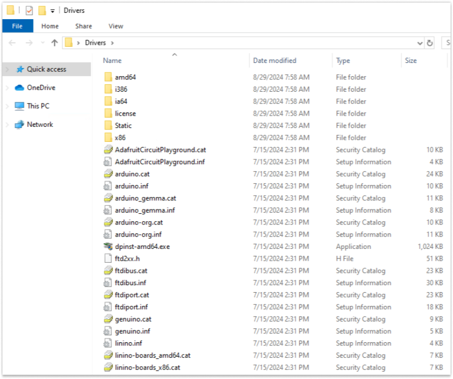Open the Share ribbon tab

point(84,26)
